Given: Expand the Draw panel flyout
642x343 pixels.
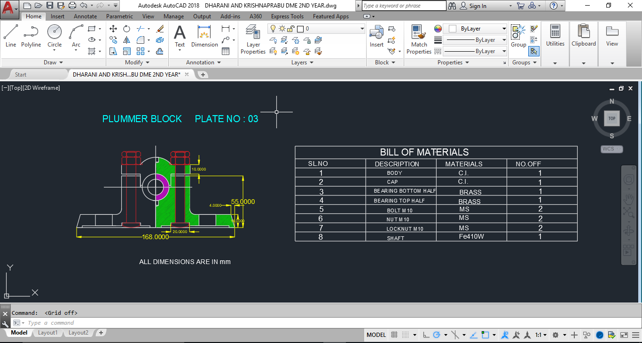Looking at the screenshot, I should (53, 62).
